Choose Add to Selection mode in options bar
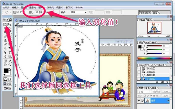 [18, 12]
